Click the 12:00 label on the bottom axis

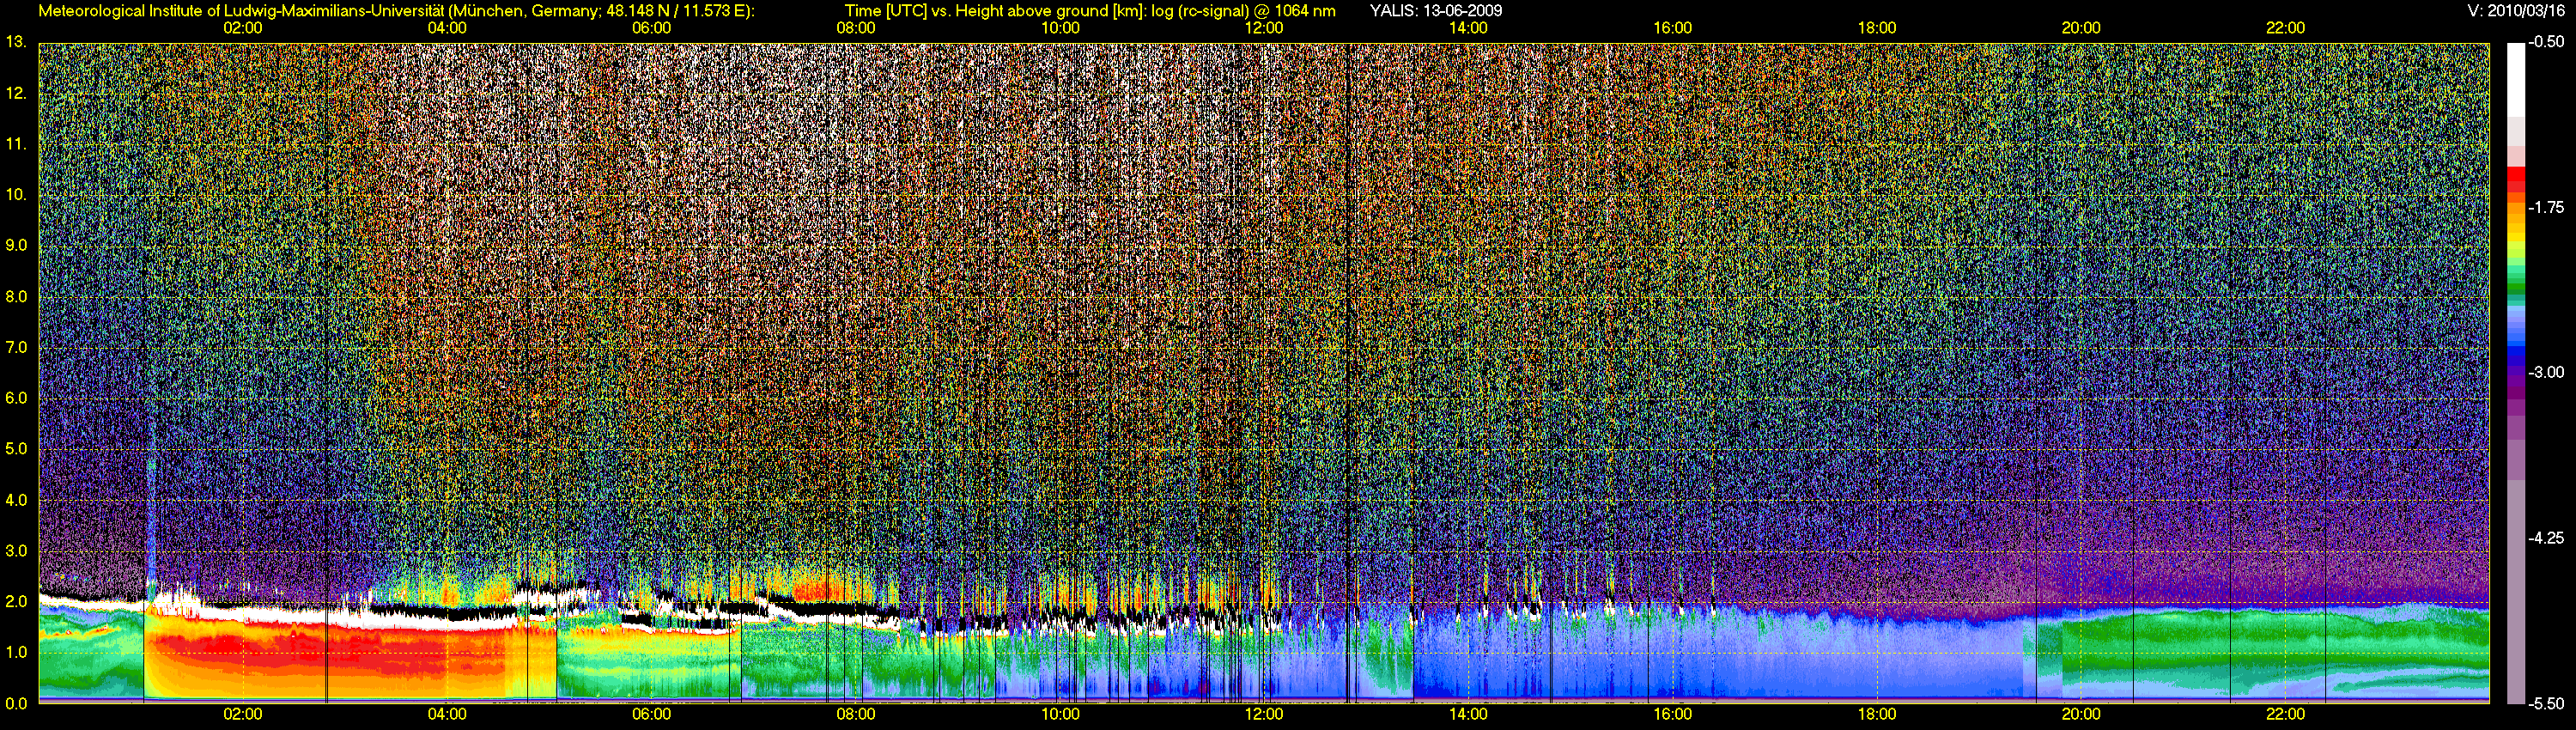[1264, 714]
